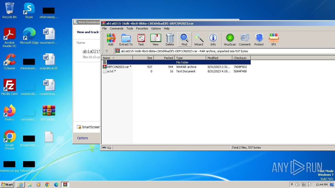Open the File menu
335x188 pixels.
pos(104,28)
